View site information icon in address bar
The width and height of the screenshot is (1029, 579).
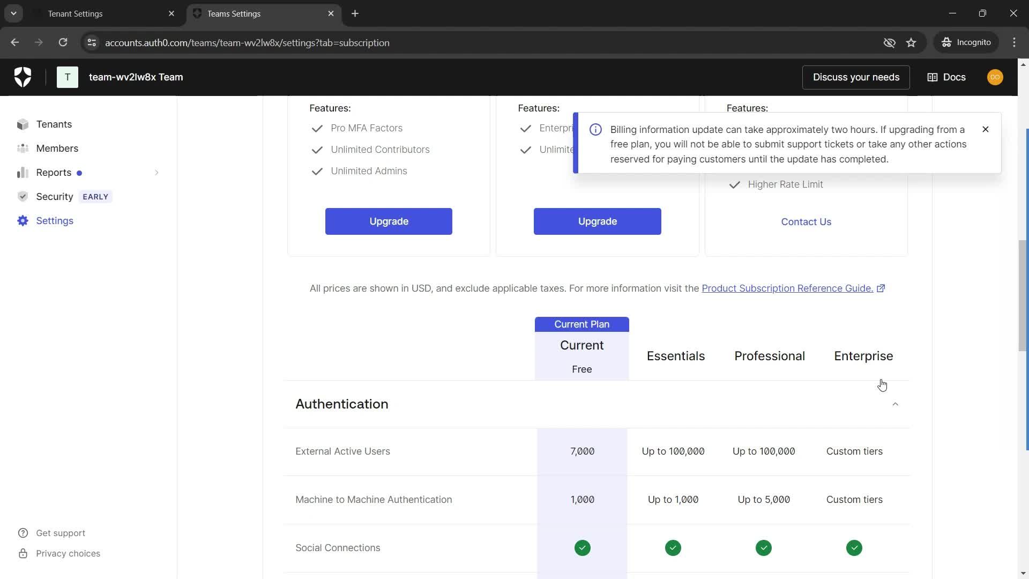click(92, 42)
